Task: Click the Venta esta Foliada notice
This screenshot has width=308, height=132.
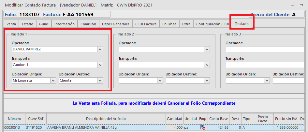Action: click(x=154, y=103)
